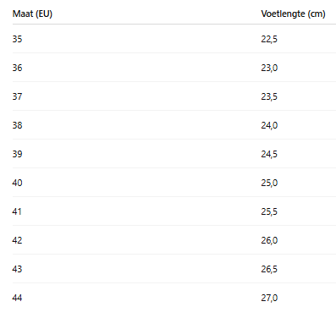
Task: Select size 40 row
Action: click(174, 183)
